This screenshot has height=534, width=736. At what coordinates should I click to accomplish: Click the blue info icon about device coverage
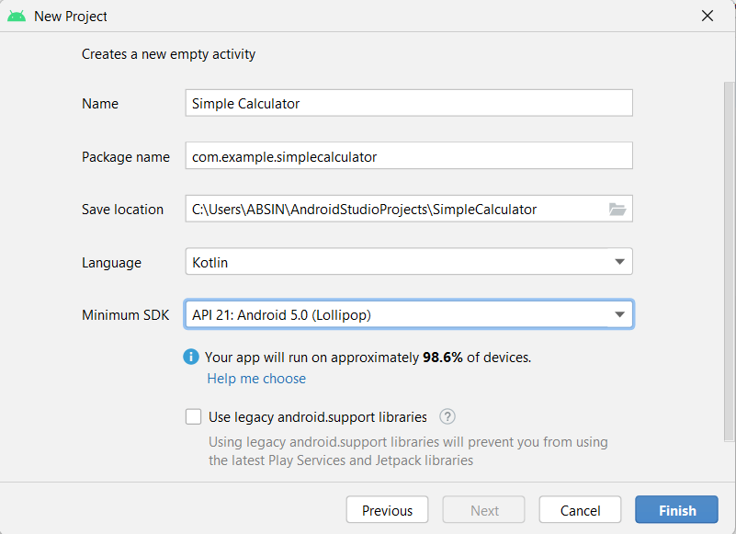192,357
